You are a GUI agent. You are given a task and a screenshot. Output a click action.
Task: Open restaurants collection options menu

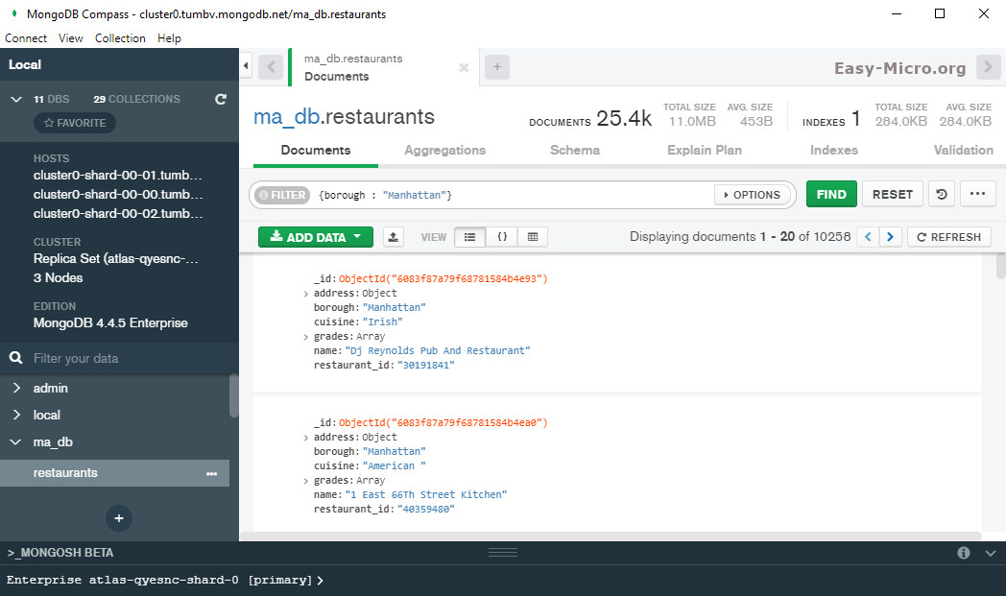tap(212, 473)
